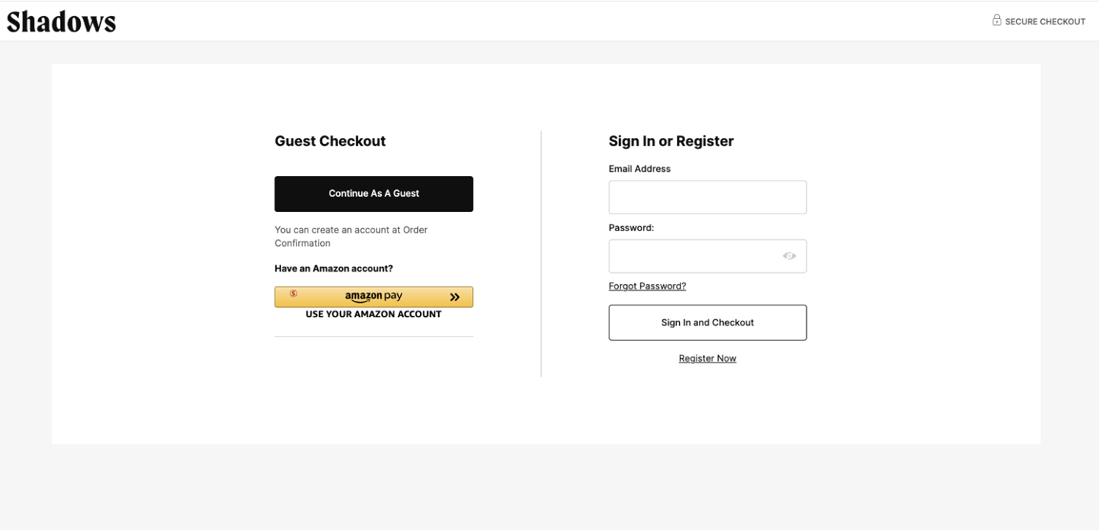Click the small red circular icon on the Amazon Pay button
The width and height of the screenshot is (1099, 530).
[x=293, y=294]
